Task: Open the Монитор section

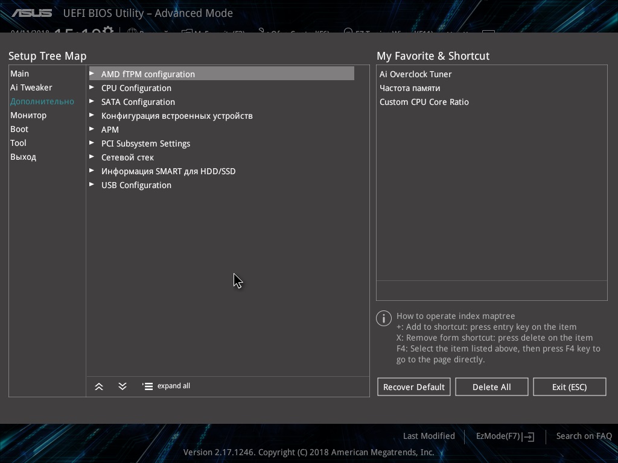Action: [x=28, y=115]
